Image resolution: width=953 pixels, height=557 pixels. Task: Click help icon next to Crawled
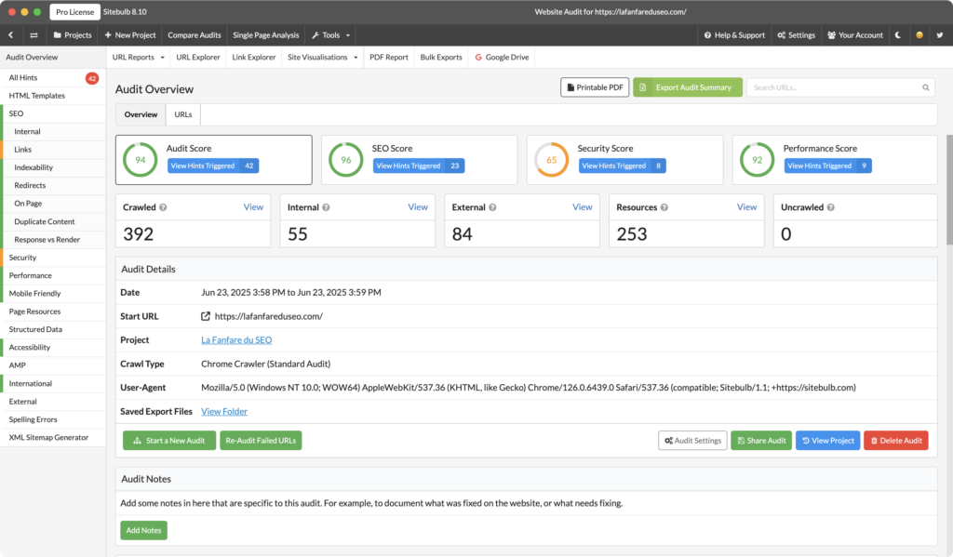[x=163, y=207]
